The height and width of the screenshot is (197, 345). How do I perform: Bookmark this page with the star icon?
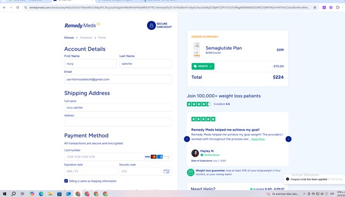[315, 8]
